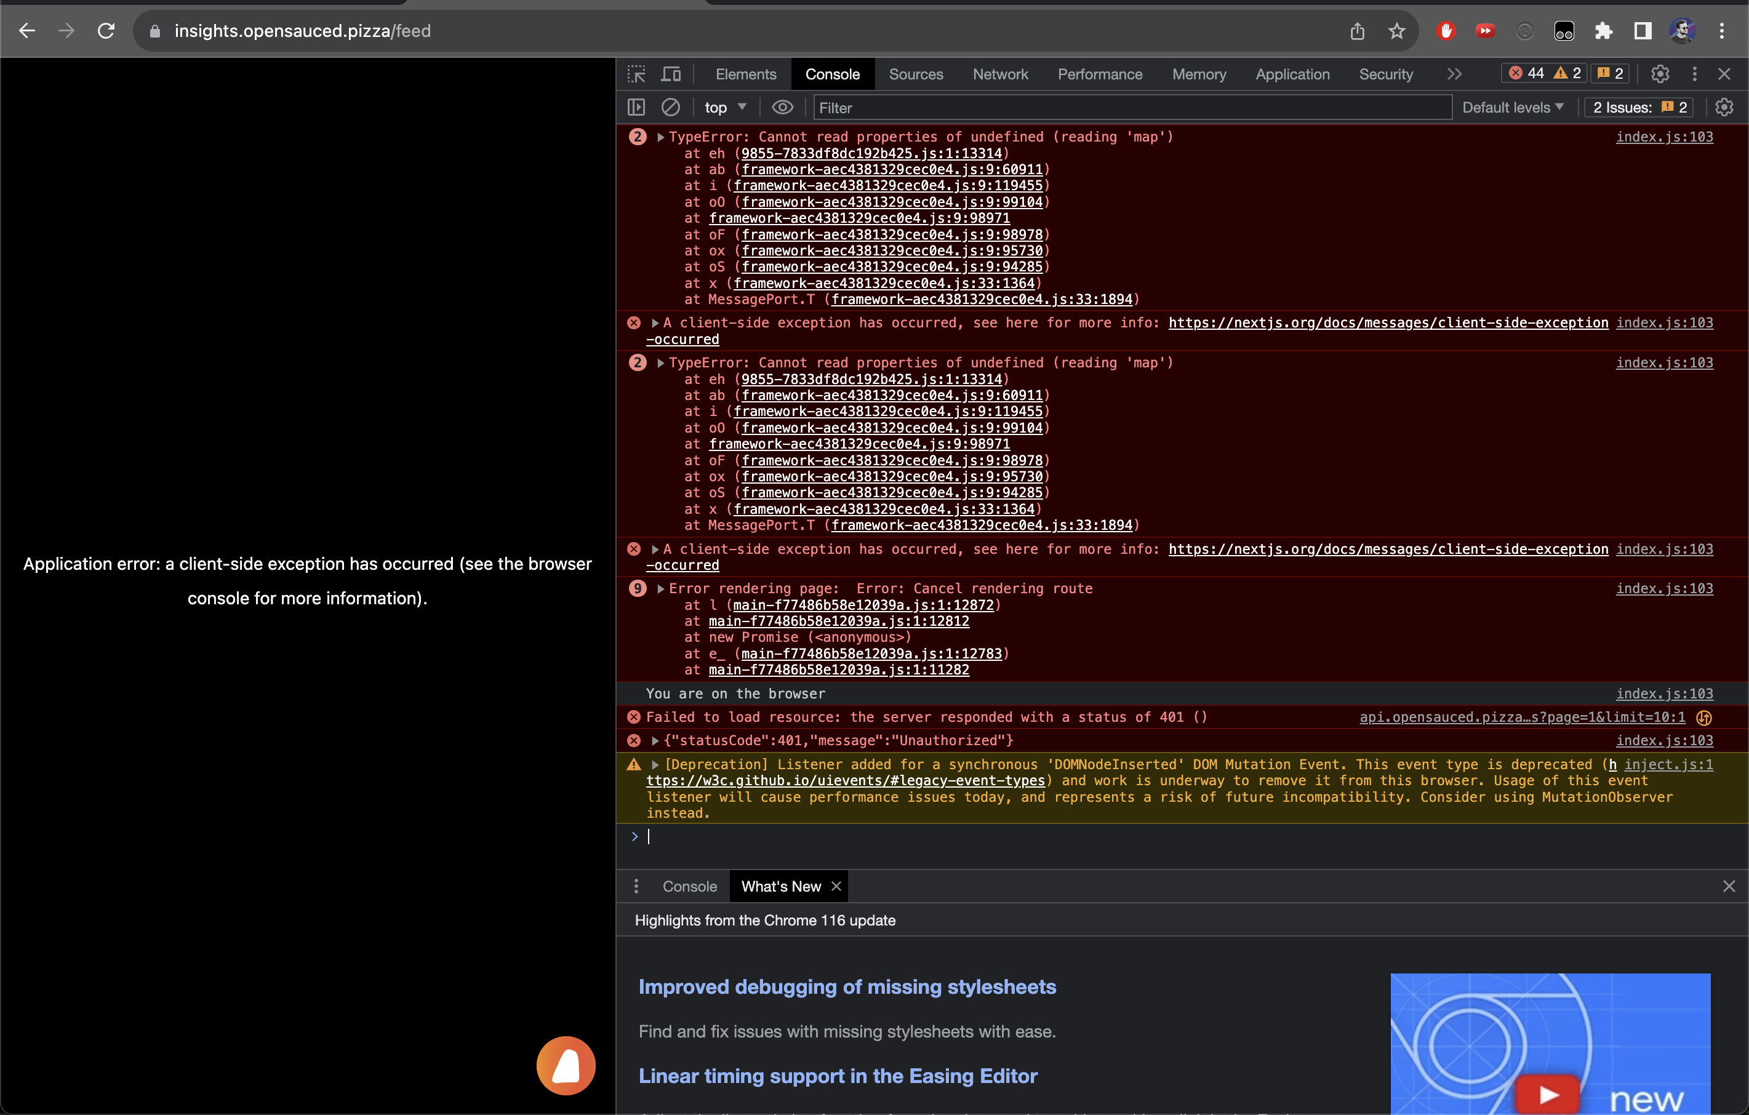Screen dimensions: 1749x1115
Task: Show the console sidebar panel
Action: coord(636,107)
